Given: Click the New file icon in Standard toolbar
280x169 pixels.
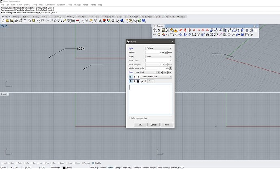Looking at the screenshot, I should [3, 21].
